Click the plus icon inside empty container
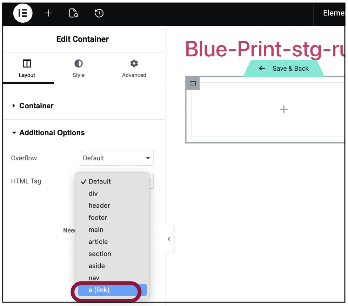348x306 pixels. click(x=283, y=110)
